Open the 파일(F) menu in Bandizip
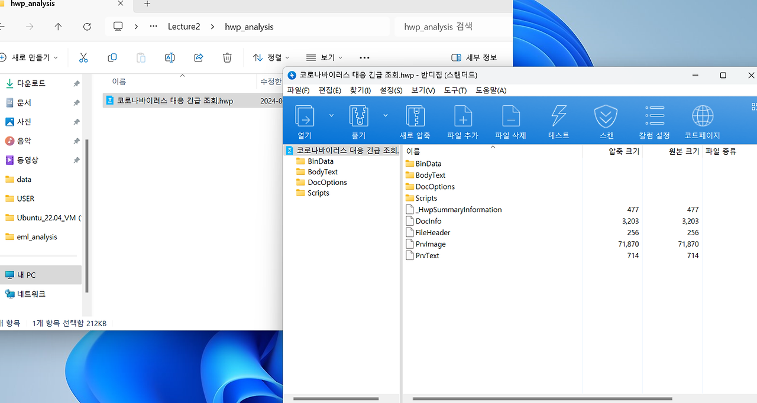Viewport: 757px width, 403px height. (298, 90)
